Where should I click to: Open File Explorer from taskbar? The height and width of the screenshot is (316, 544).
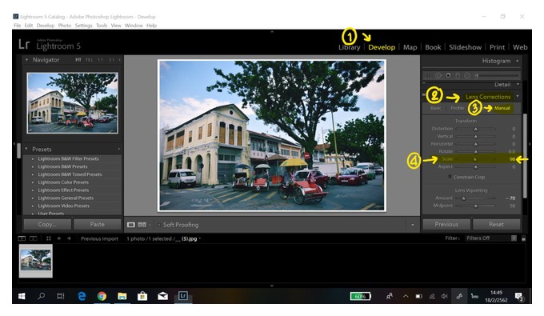(122, 296)
